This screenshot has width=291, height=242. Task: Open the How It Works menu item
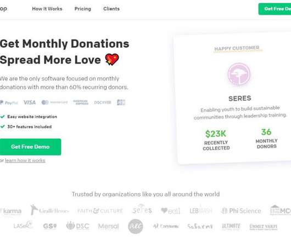(x=47, y=9)
